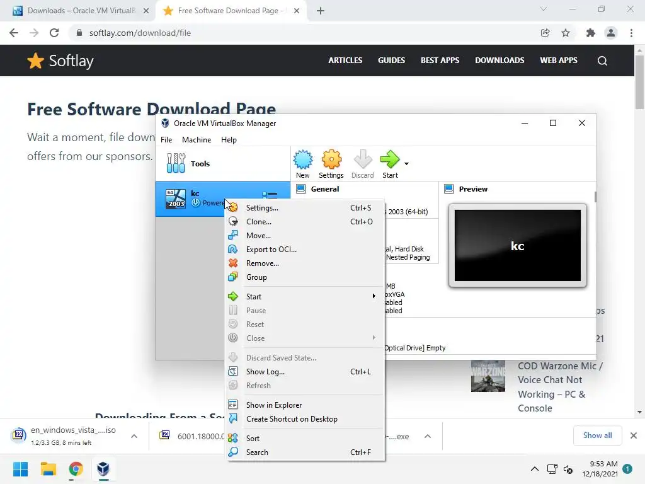The image size is (645, 484).
Task: Open the WEB APPS nav link
Action: pos(559,60)
